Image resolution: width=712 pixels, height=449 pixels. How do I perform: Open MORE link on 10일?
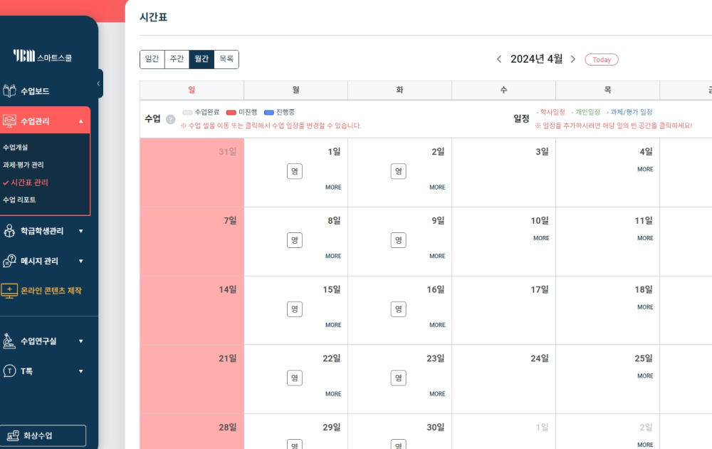point(541,238)
